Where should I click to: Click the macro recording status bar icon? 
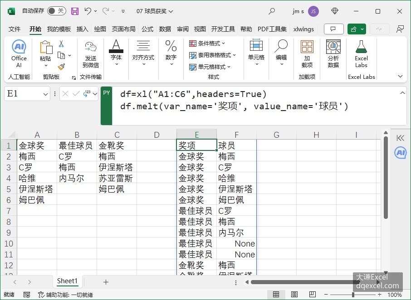[x=27, y=295]
